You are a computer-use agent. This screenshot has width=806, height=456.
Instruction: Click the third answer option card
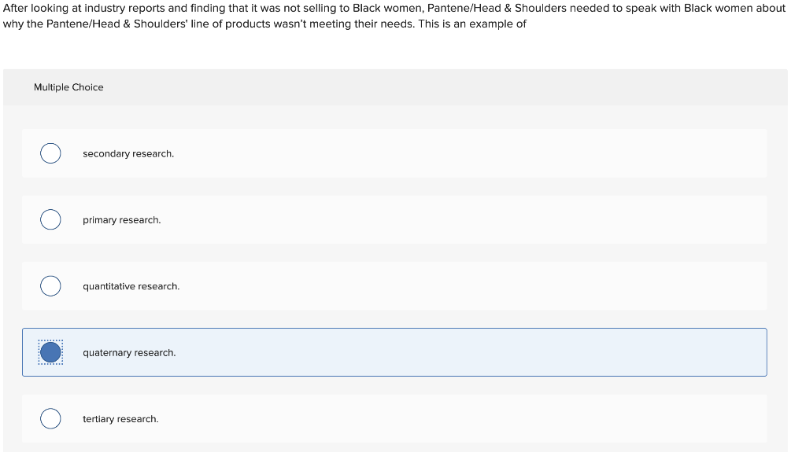394,285
